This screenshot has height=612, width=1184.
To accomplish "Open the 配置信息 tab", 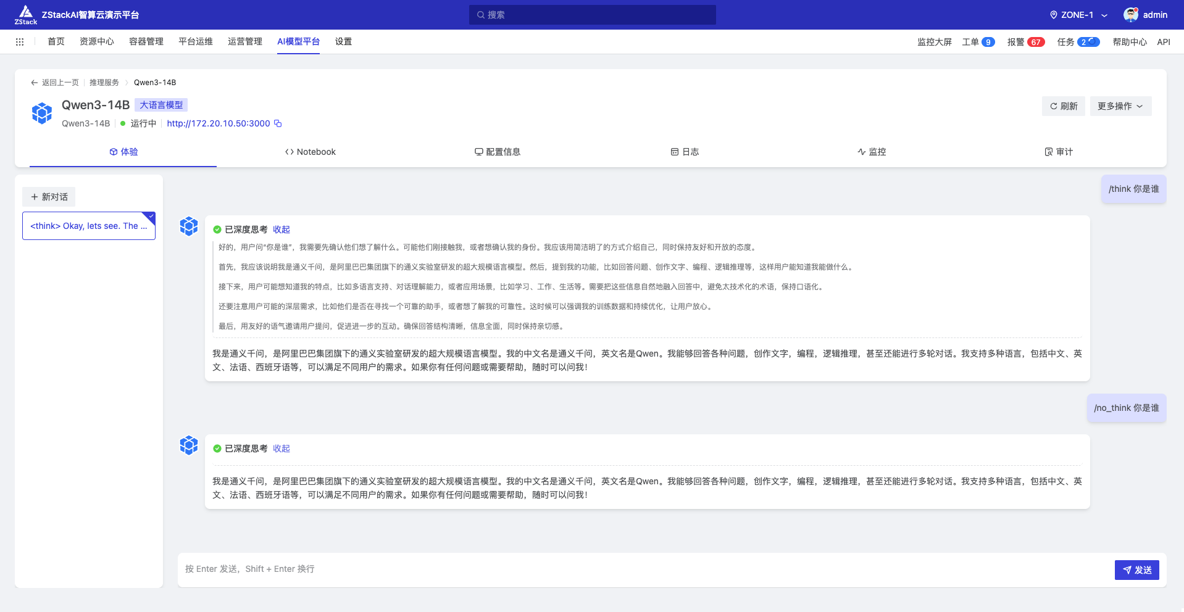I will (498, 152).
